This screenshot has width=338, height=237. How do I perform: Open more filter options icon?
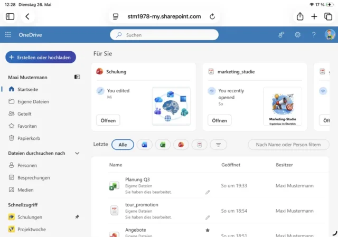click(218, 145)
